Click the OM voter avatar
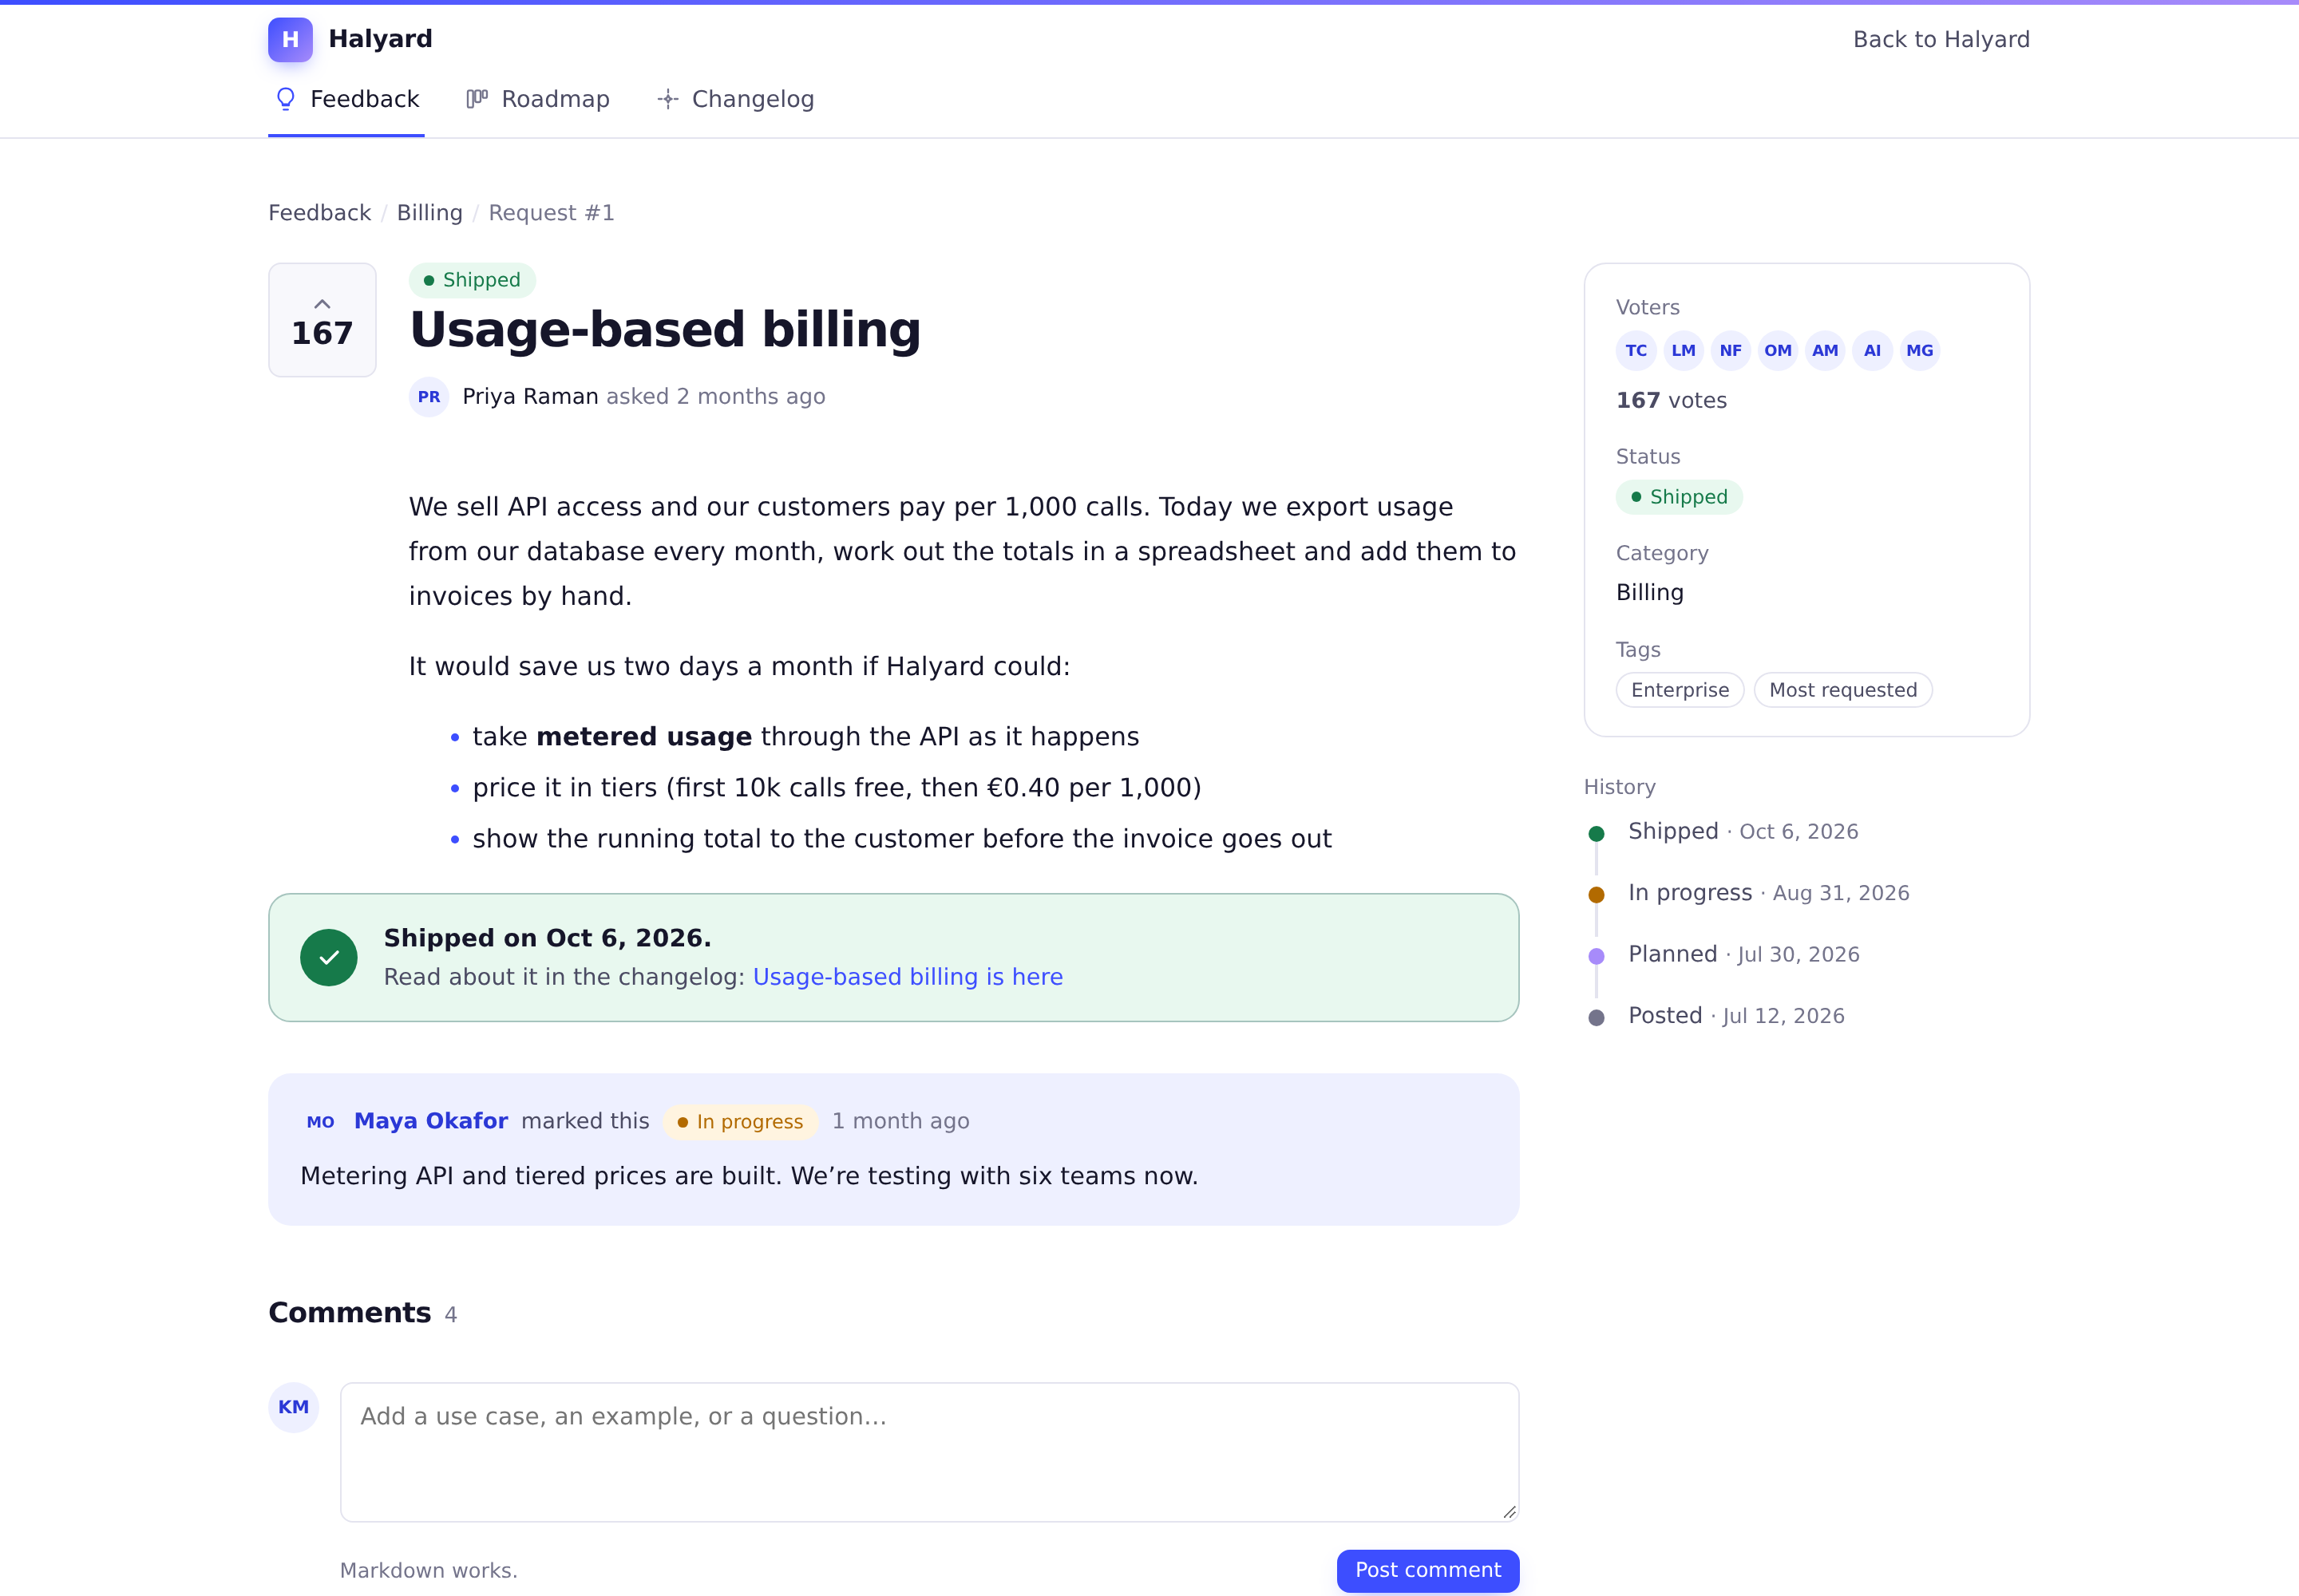The height and width of the screenshot is (1596, 2299). [1778, 351]
